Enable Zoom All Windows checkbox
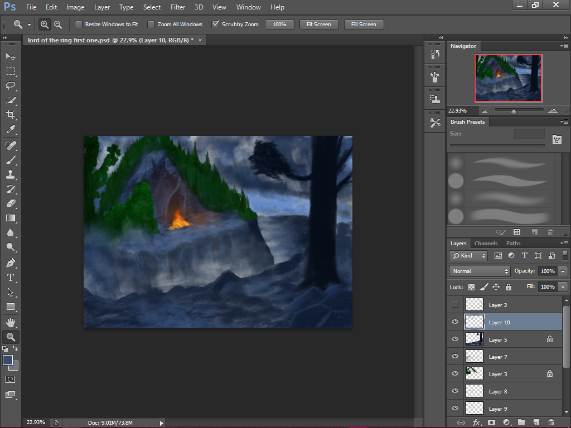Image resolution: width=571 pixels, height=428 pixels. 151,25
